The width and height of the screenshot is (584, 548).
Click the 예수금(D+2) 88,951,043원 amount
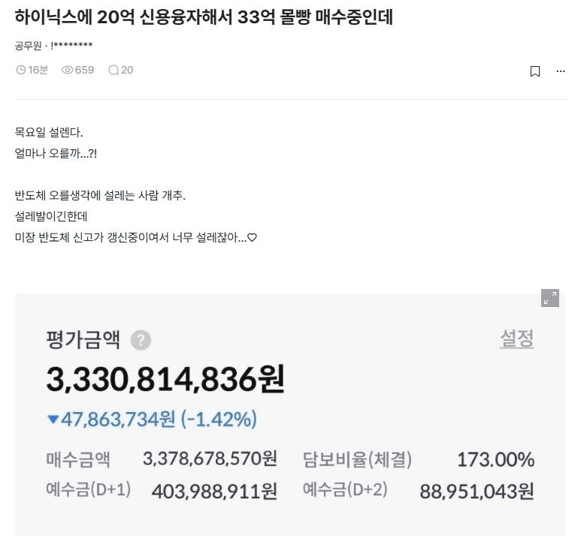coord(477,491)
